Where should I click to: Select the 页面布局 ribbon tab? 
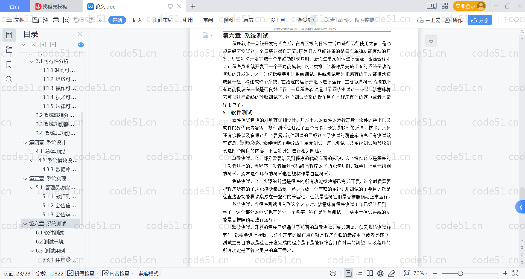[162, 20]
